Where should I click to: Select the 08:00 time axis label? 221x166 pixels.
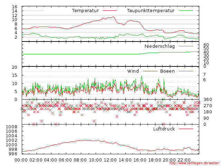(x=80, y=160)
